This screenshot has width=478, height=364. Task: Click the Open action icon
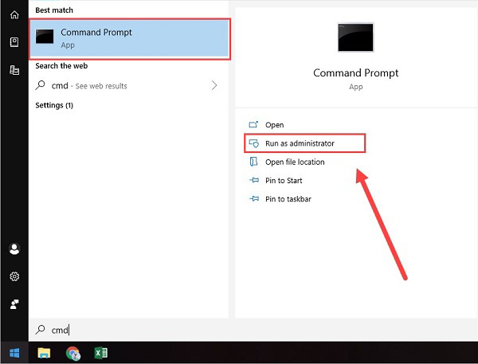click(x=253, y=124)
